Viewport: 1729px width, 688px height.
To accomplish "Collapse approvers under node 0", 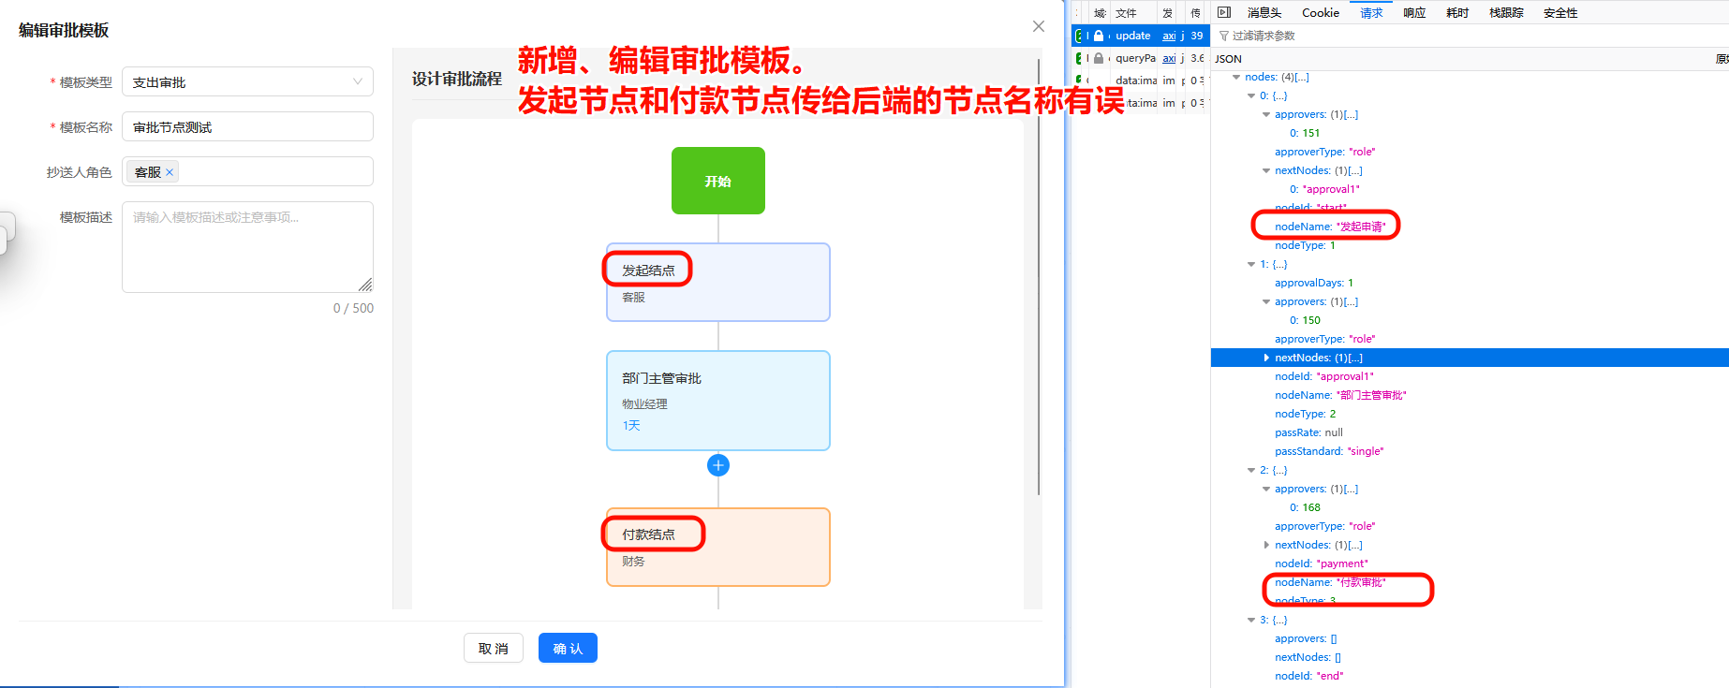I will 1266,114.
